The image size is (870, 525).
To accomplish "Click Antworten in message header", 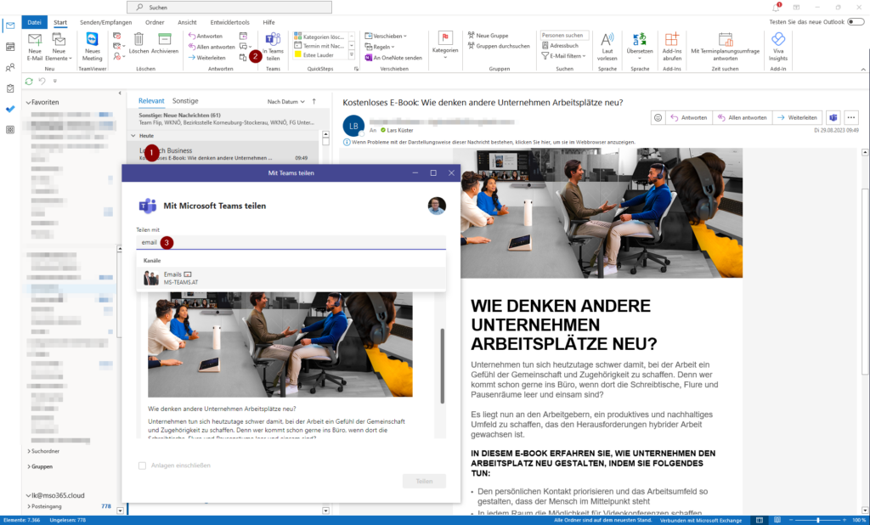I will click(x=689, y=117).
